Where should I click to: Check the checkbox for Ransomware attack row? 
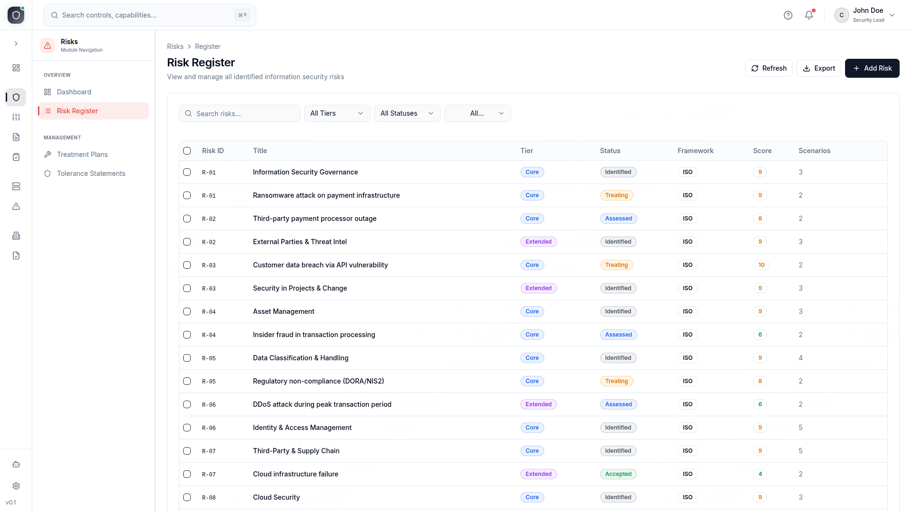click(187, 195)
